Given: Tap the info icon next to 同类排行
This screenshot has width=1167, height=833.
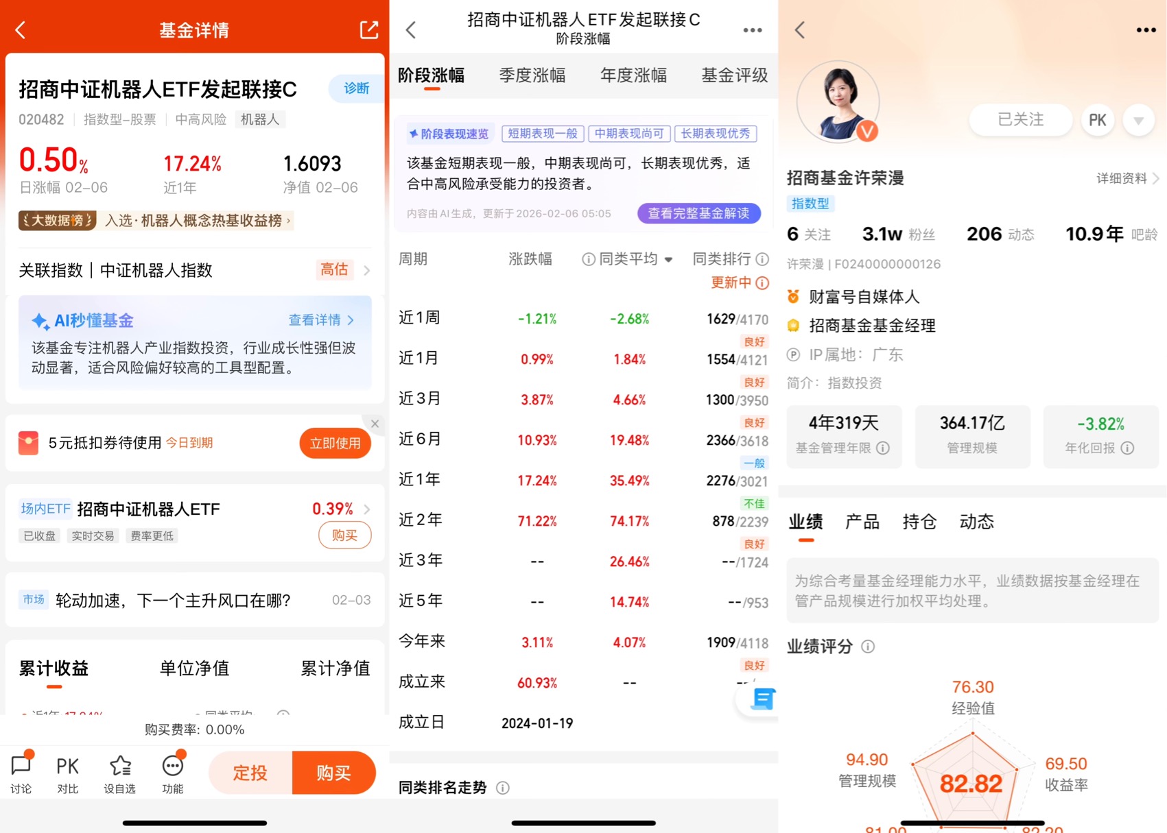Looking at the screenshot, I should tap(762, 259).
